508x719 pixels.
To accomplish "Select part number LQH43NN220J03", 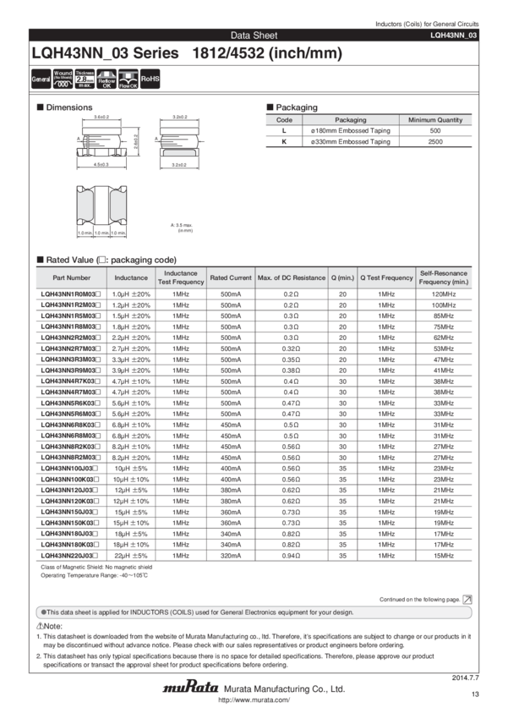I will point(69,556).
